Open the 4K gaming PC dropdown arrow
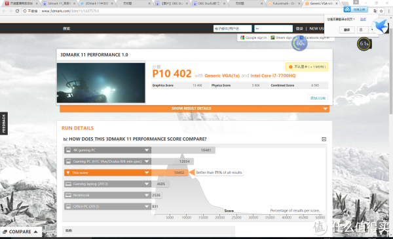The image size is (393, 239). [147, 150]
